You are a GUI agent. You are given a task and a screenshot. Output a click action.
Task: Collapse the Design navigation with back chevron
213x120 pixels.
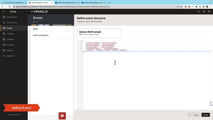3,12
